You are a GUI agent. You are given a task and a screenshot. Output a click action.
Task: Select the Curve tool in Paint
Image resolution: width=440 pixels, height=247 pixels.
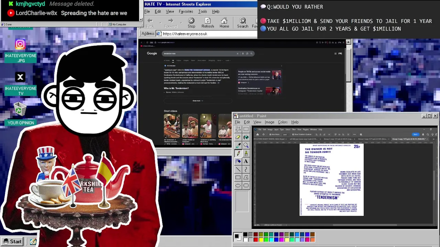coord(246,169)
